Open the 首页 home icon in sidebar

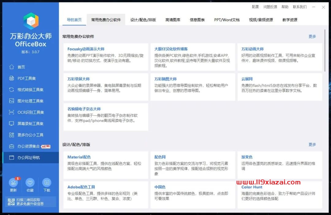pyautogui.click(x=12, y=67)
